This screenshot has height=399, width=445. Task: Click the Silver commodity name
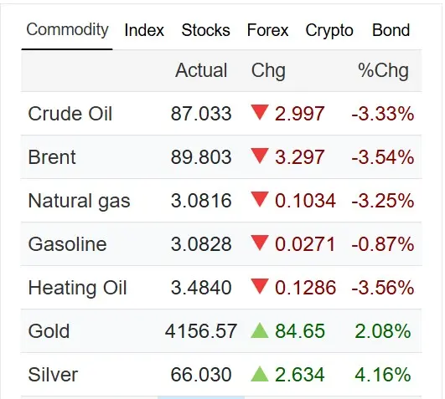(53, 375)
